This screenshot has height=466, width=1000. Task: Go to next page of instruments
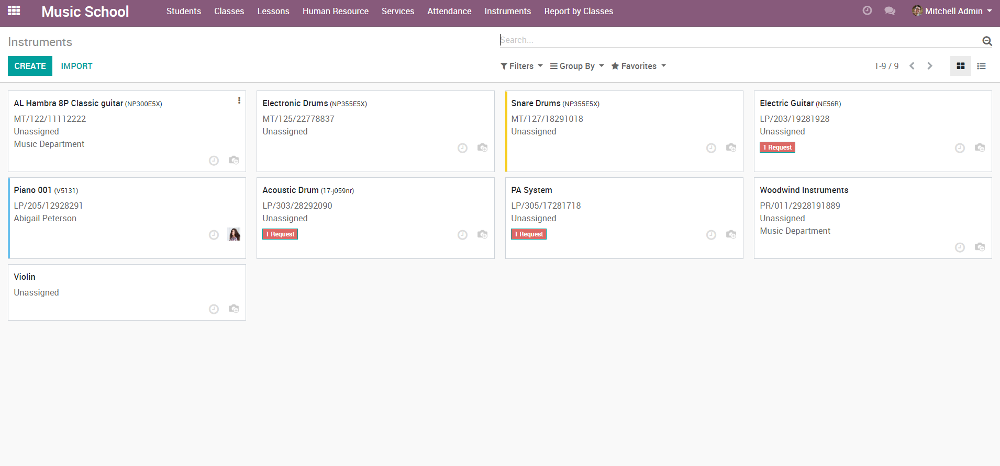(930, 66)
